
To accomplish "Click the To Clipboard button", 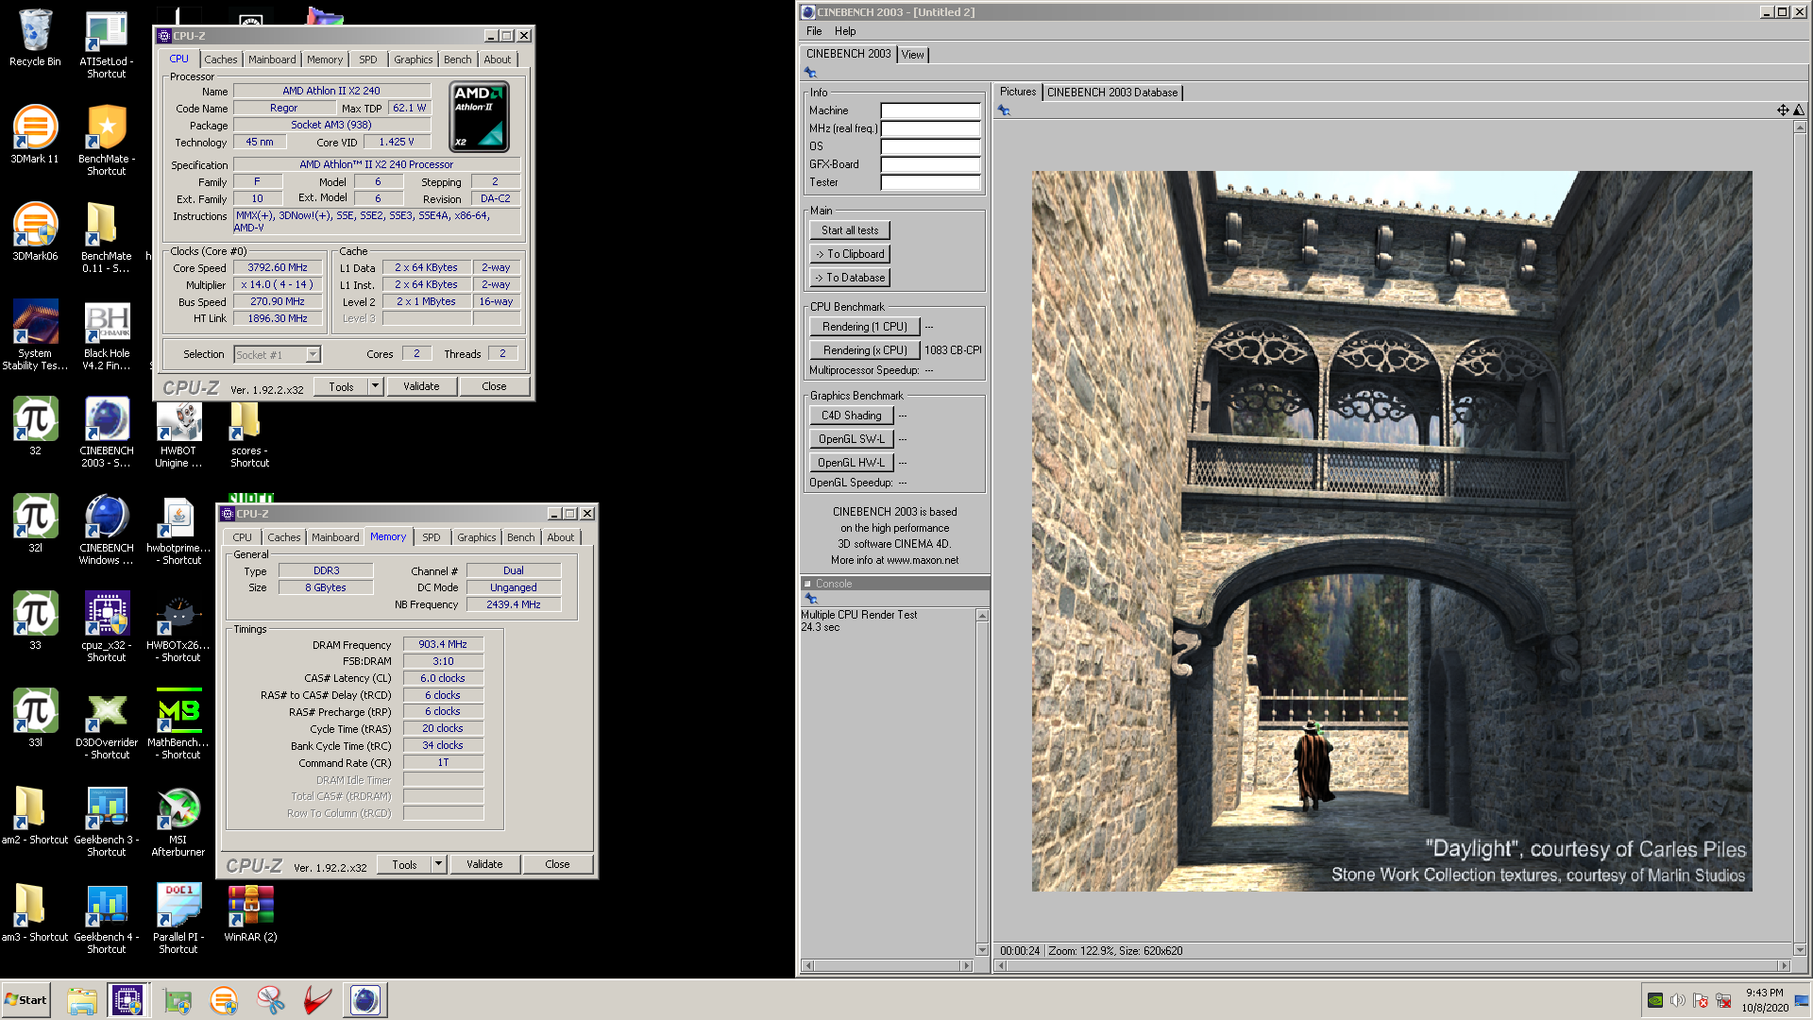I will click(x=850, y=254).
